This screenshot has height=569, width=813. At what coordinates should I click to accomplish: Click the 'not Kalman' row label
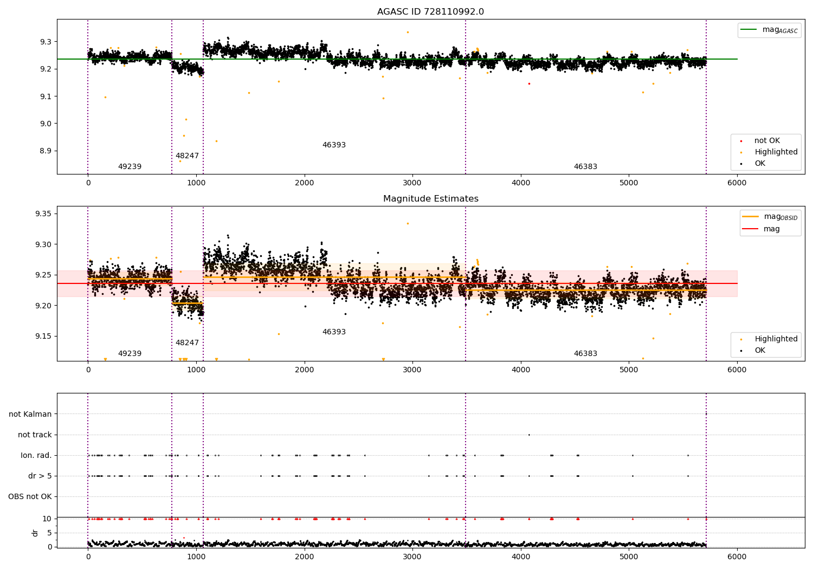pyautogui.click(x=30, y=415)
